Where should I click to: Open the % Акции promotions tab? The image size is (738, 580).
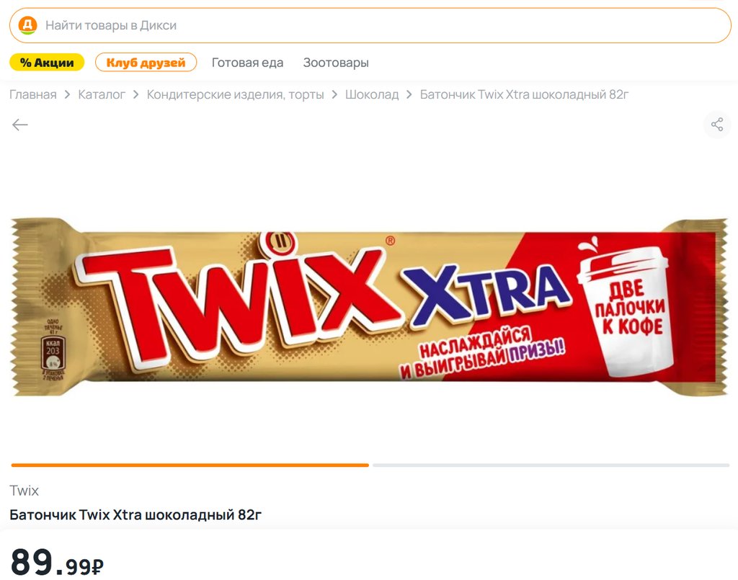(47, 63)
